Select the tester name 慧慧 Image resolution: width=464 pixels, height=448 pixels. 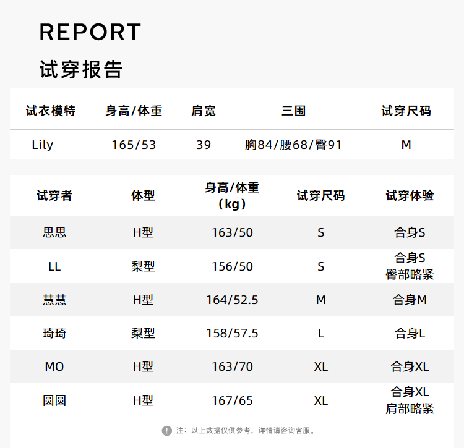pyautogui.click(x=54, y=300)
